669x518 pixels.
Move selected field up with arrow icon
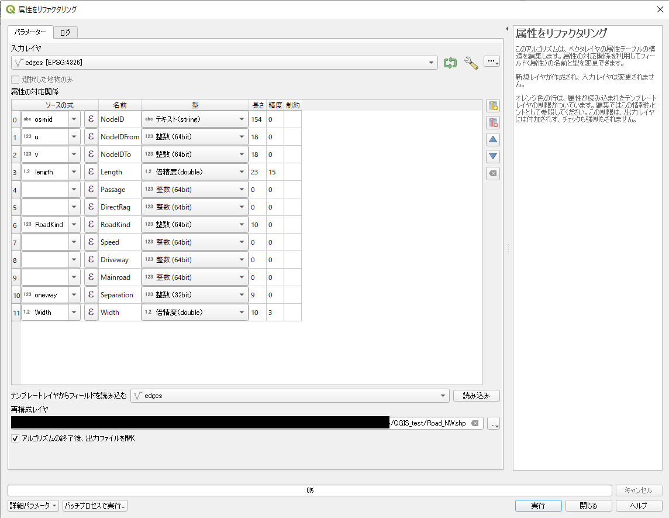click(x=493, y=140)
